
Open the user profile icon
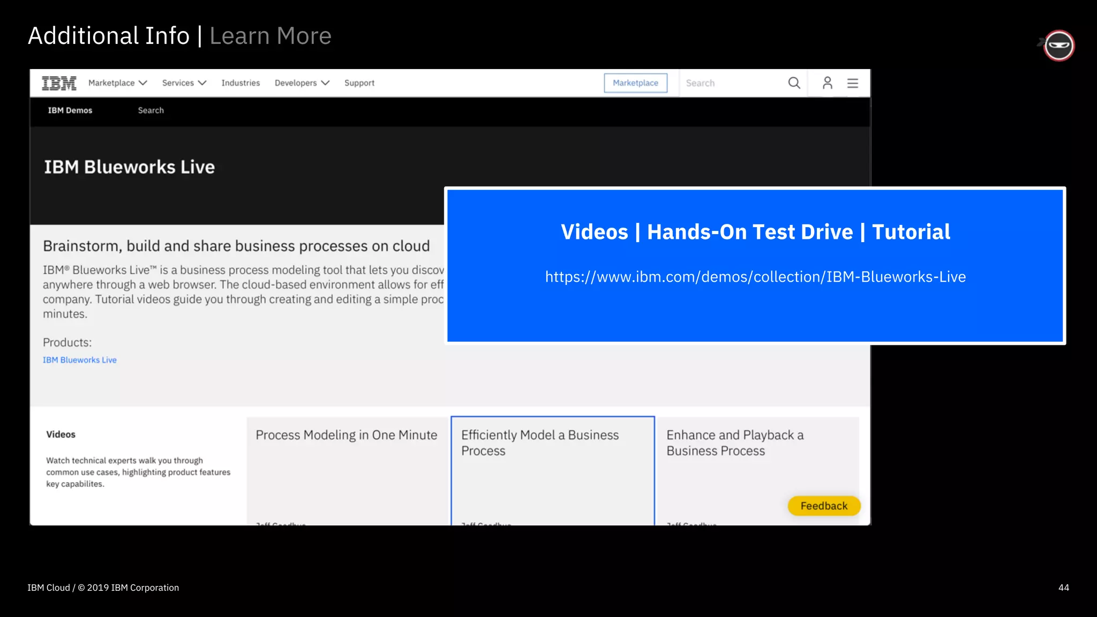point(828,83)
